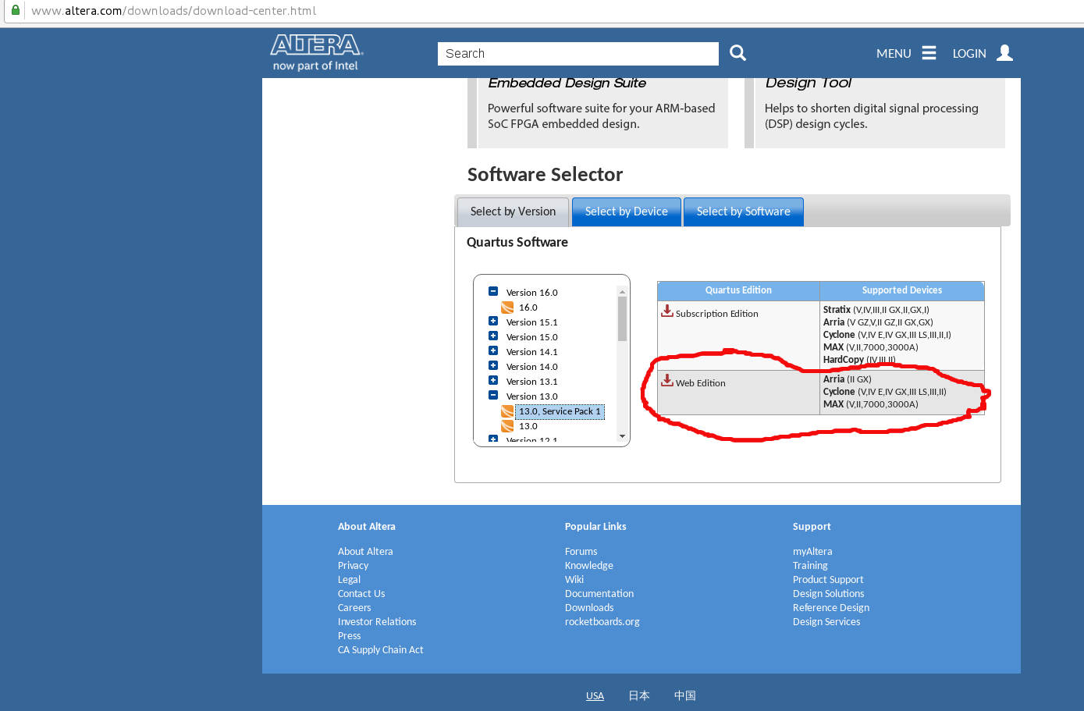Switch to the Select by Software tab
Viewport: 1084px width, 711px height.
742,212
